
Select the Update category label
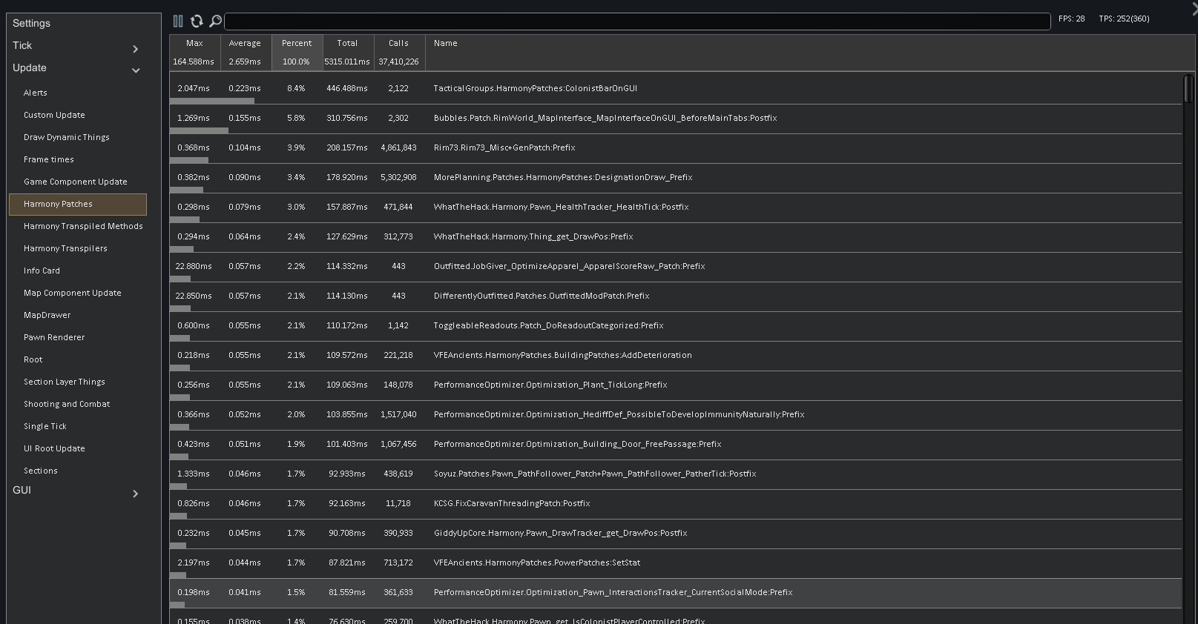pyautogui.click(x=30, y=67)
